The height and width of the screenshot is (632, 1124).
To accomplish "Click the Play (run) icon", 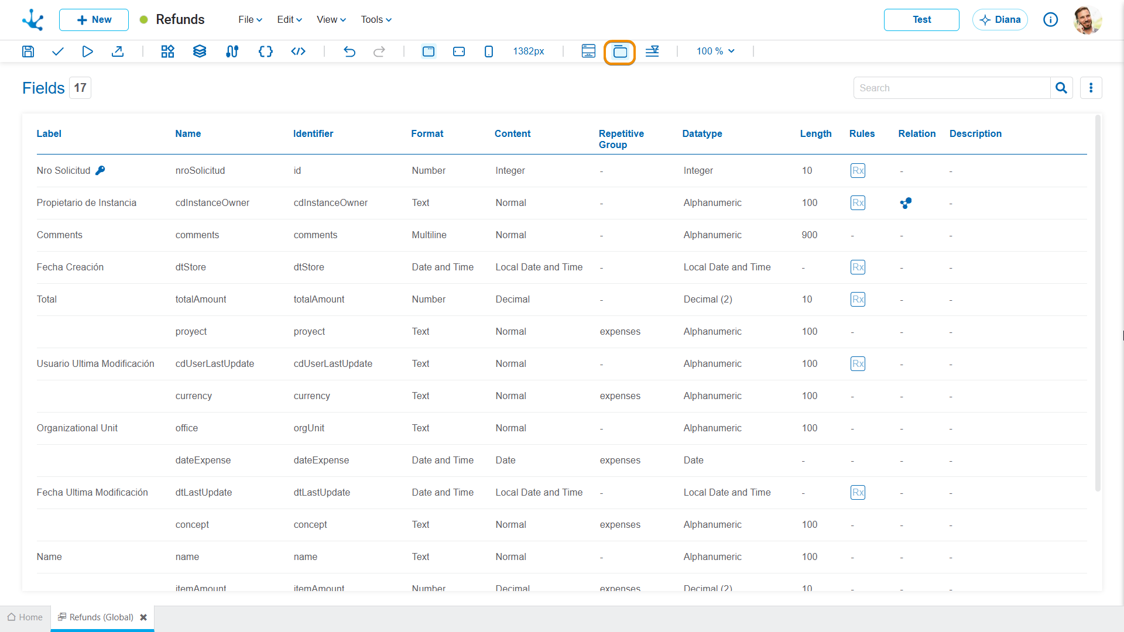I will (x=87, y=51).
